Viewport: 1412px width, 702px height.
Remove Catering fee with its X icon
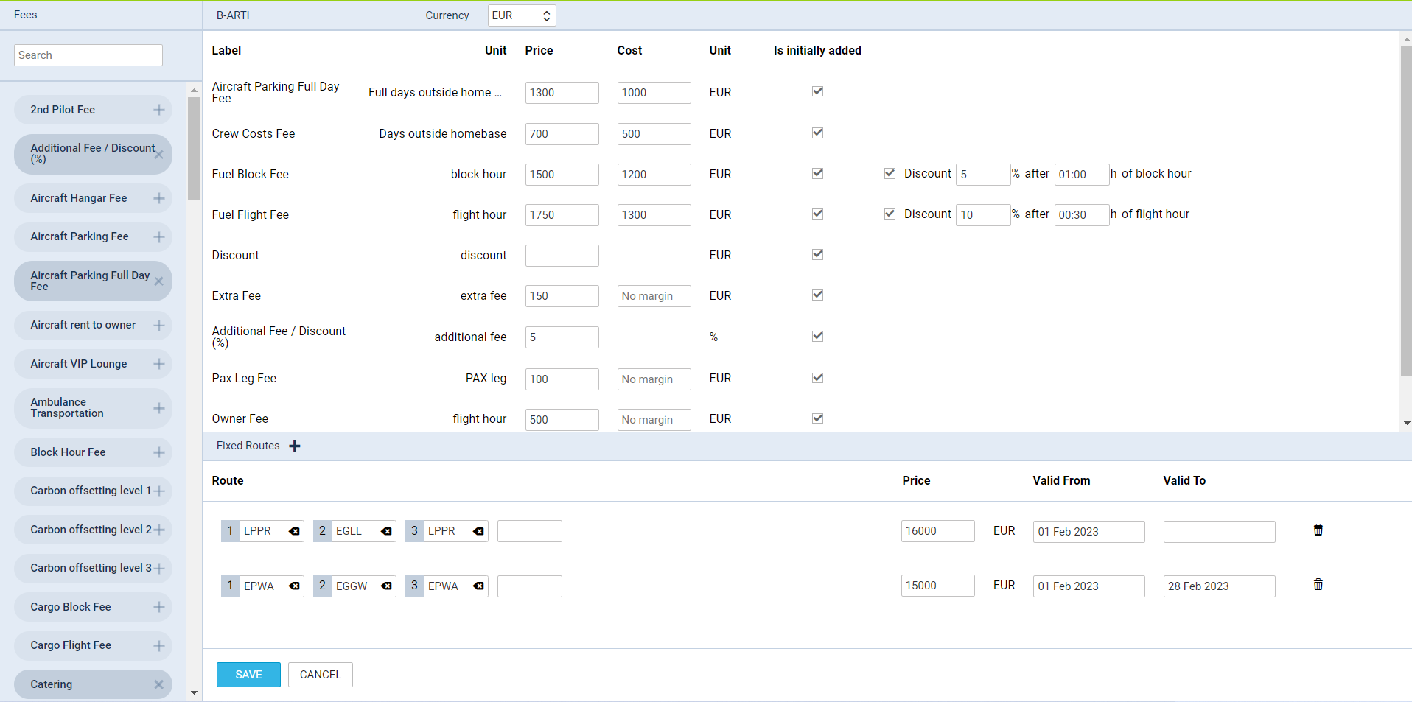click(x=158, y=684)
